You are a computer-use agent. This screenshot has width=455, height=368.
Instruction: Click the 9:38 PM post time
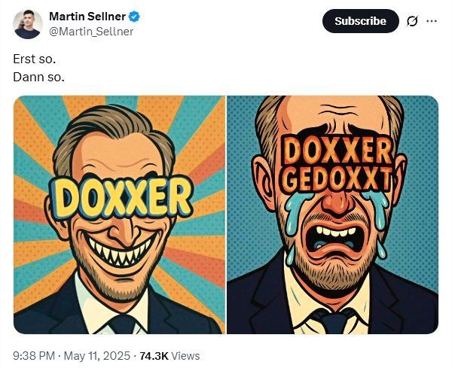click(x=34, y=355)
